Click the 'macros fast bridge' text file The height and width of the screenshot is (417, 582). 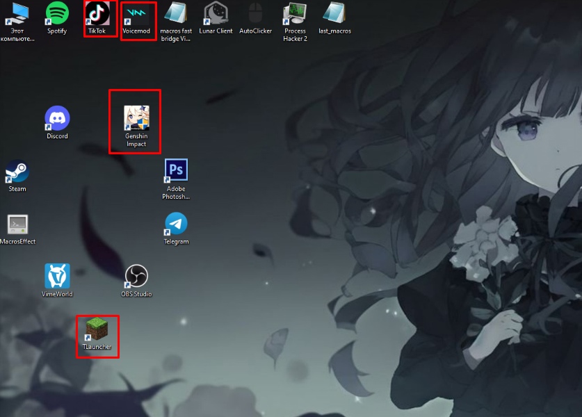point(176,13)
